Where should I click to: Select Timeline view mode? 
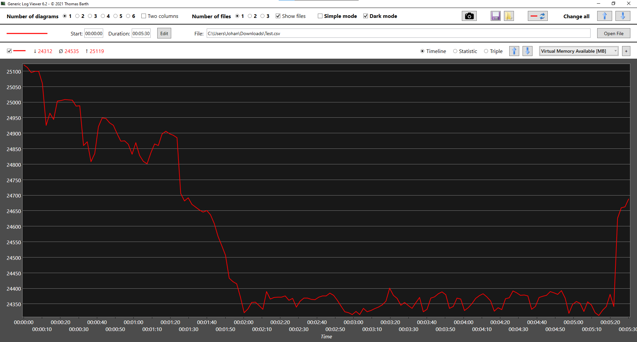coord(422,51)
